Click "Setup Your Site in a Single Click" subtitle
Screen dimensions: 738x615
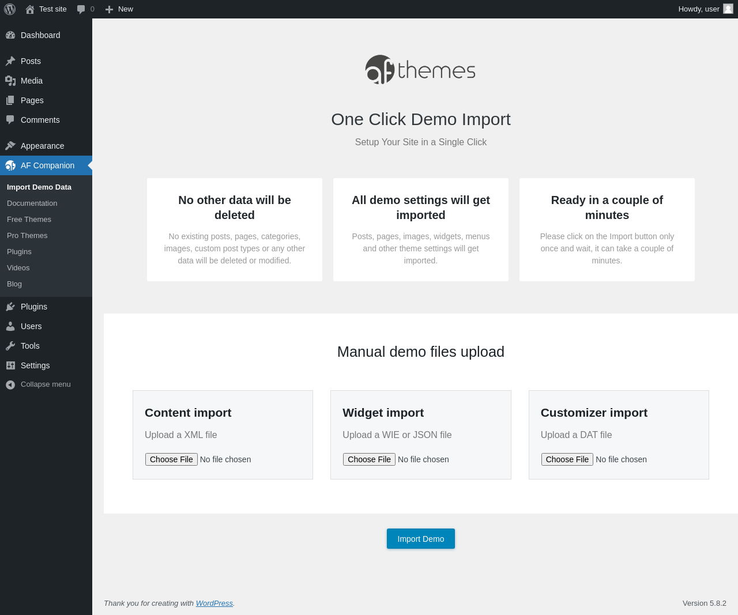(x=421, y=142)
